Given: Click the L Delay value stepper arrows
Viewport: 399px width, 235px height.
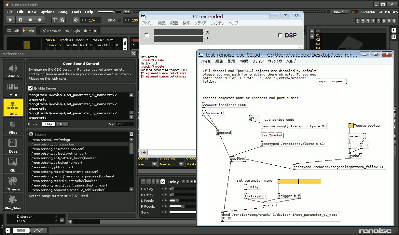Looking at the screenshot, I should point(165,189).
